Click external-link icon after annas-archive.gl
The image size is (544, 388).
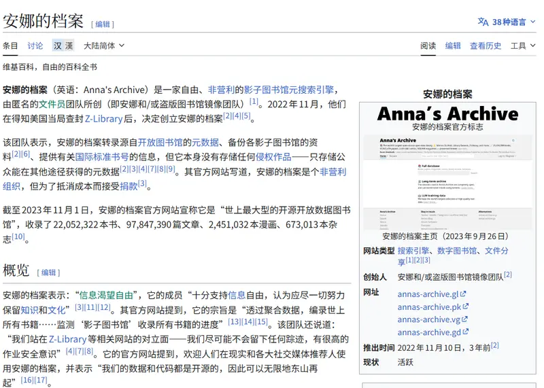pos(463,294)
